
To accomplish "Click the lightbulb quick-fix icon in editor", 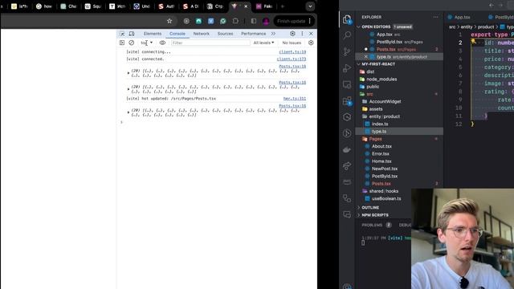I will 473,41.
